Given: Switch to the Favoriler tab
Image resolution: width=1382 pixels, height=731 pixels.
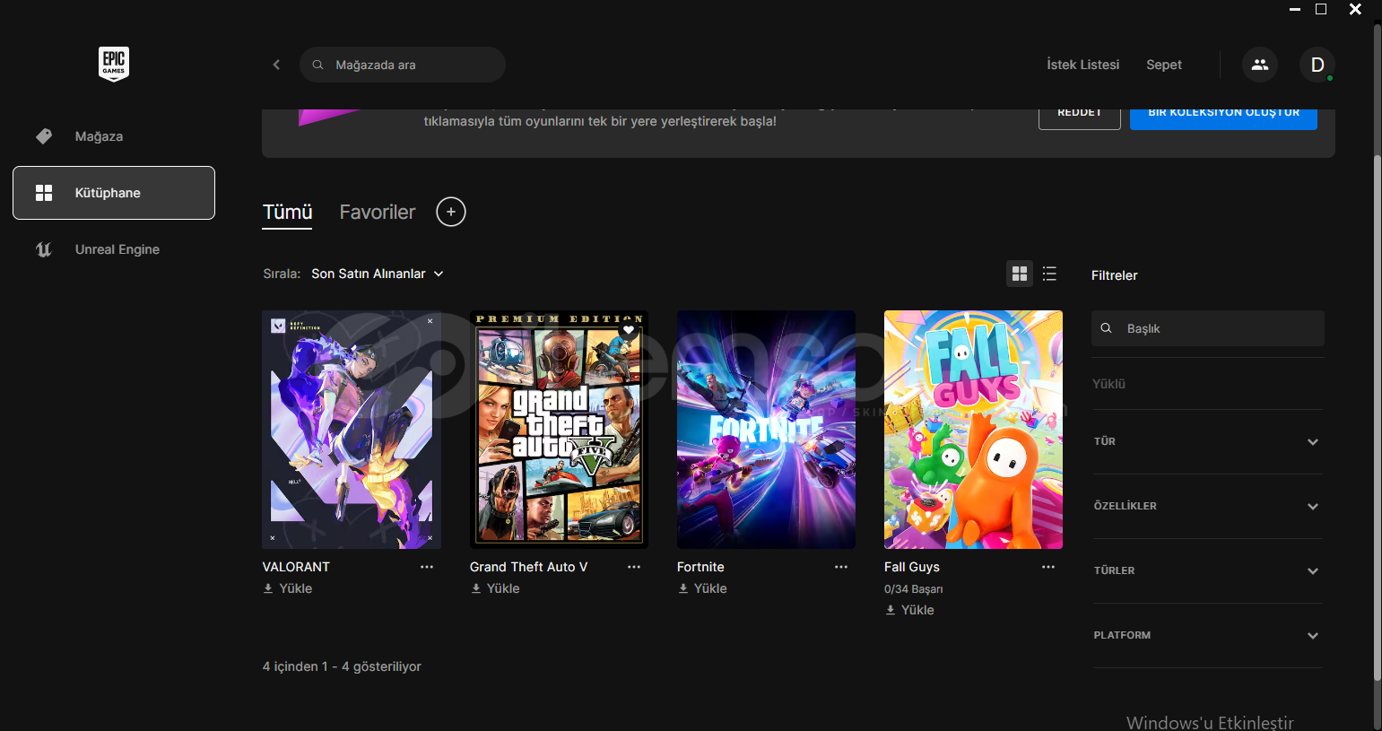Looking at the screenshot, I should pyautogui.click(x=378, y=213).
